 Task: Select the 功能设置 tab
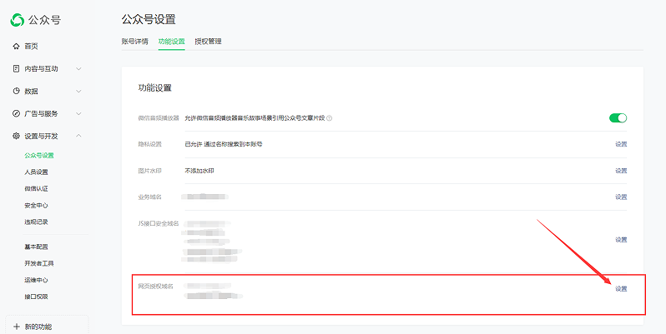click(172, 42)
